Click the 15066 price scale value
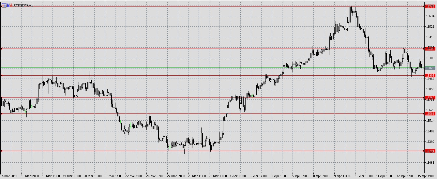Viewport: 437px width, 179px height. [430, 163]
